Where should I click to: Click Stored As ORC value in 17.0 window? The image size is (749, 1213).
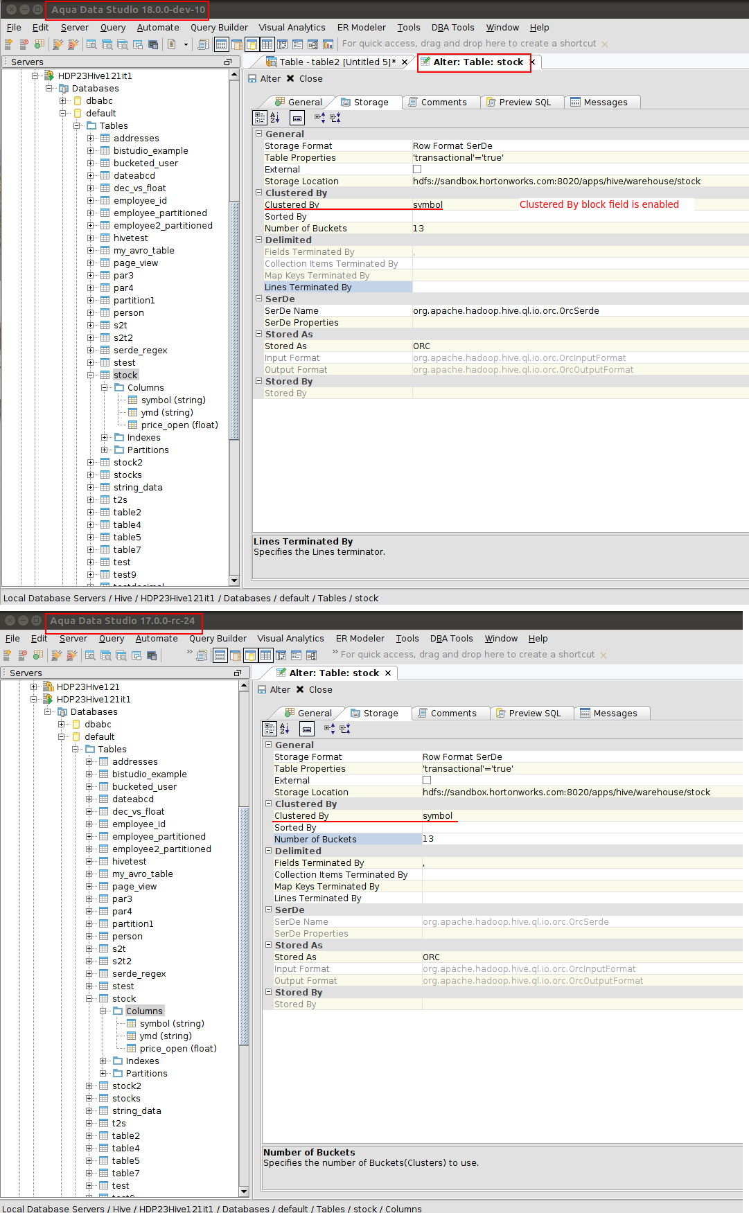(582, 957)
